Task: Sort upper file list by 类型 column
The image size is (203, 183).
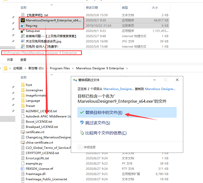Action: click(x=125, y=8)
